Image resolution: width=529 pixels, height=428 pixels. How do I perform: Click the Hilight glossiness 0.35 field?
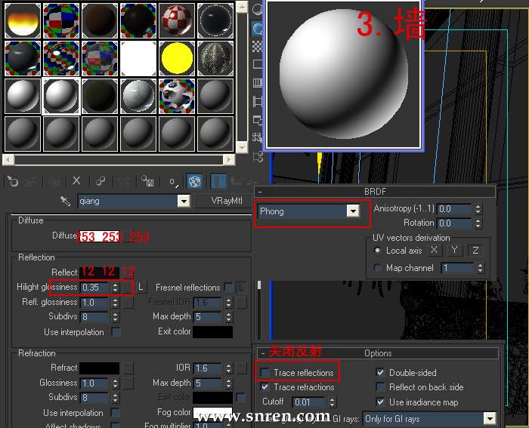pyautogui.click(x=95, y=288)
